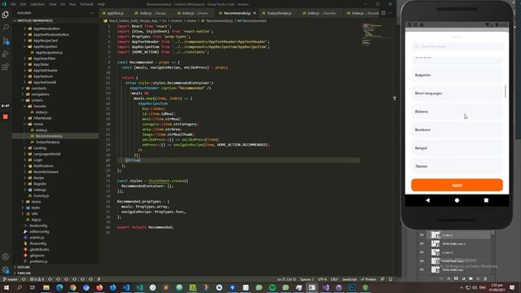Select the Bihari languages option
Viewport: 521px width, 293px height.
458,94
